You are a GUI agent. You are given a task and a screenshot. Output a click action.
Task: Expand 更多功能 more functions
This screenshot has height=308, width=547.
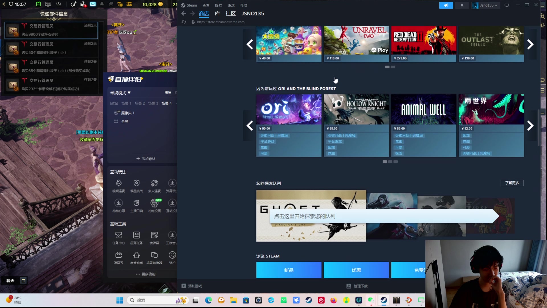click(146, 274)
